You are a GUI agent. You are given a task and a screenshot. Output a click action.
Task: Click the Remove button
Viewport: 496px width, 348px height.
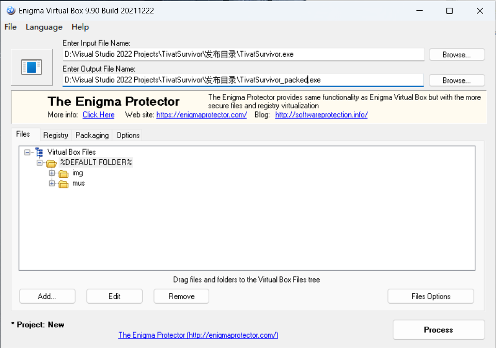point(181,296)
